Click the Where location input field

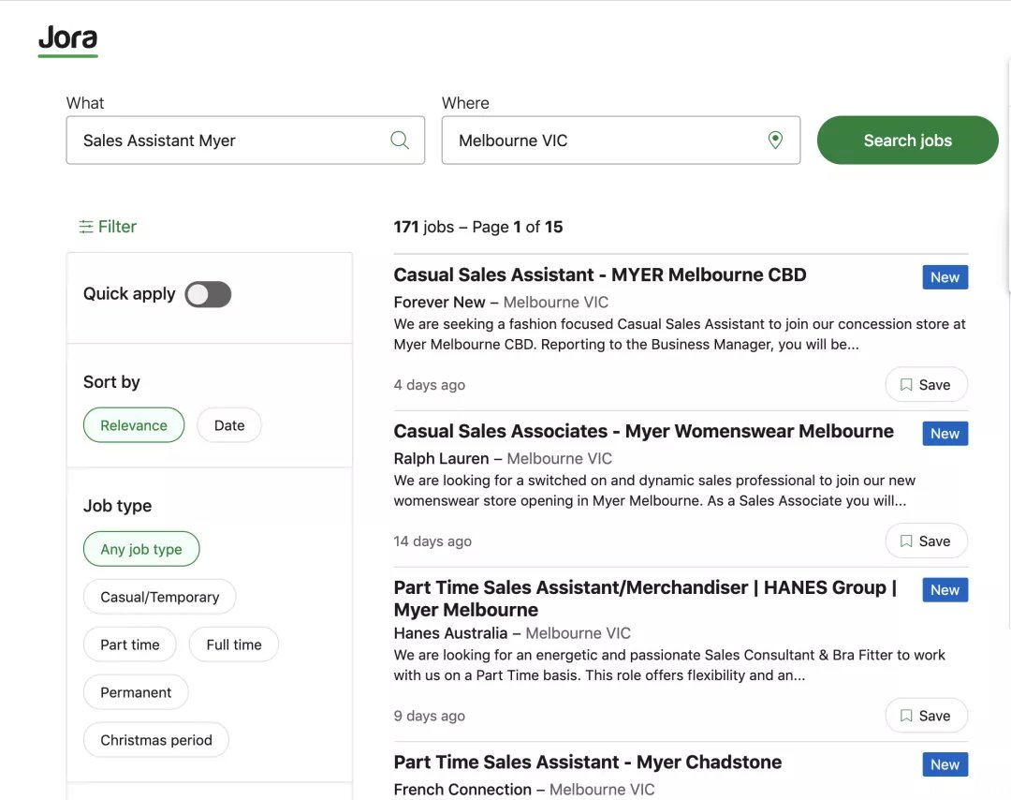coord(621,140)
